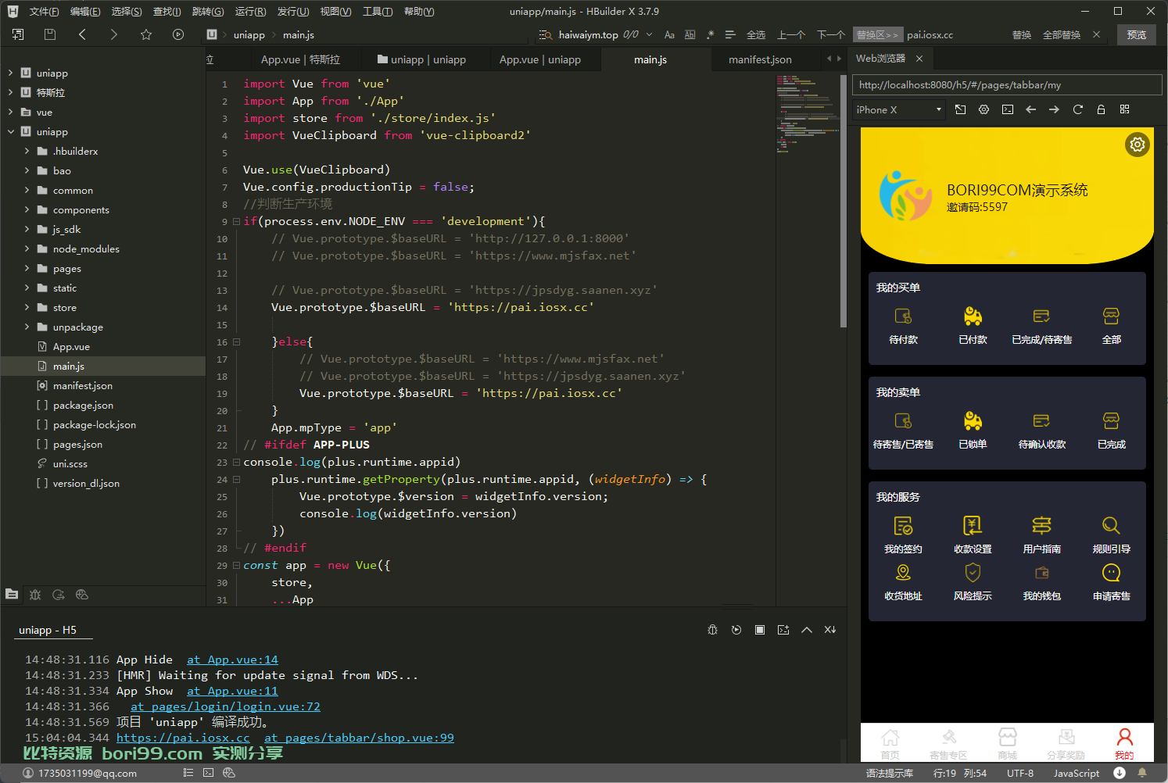Navigate forward with right chevron in toolbar
Image resolution: width=1168 pixels, height=783 pixels.
pos(114,34)
